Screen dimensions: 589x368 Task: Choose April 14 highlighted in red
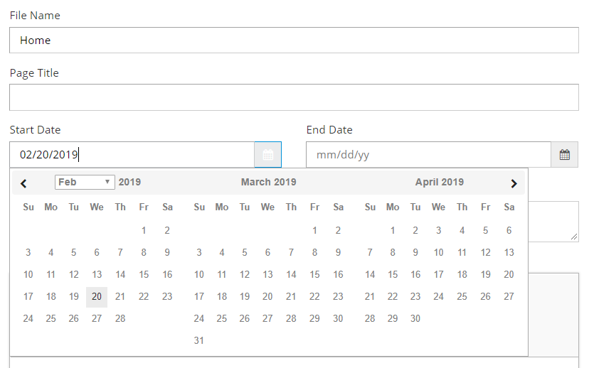click(370, 275)
